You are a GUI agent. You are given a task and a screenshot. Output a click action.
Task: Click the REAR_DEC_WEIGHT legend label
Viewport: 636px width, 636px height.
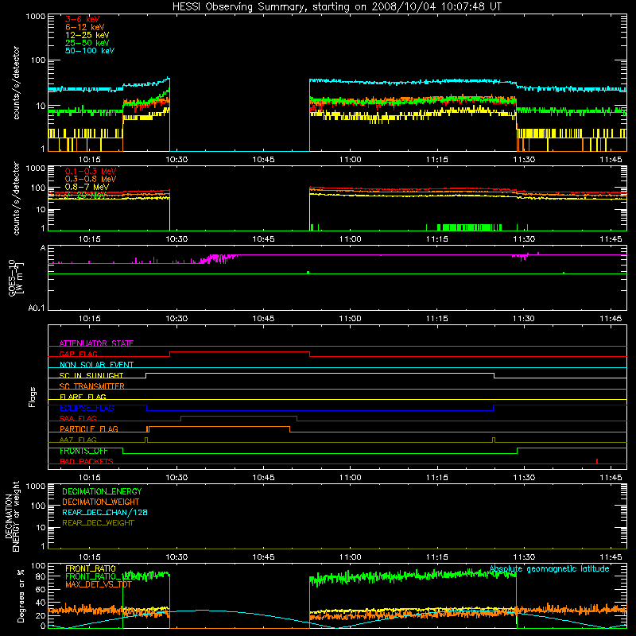pos(98,523)
